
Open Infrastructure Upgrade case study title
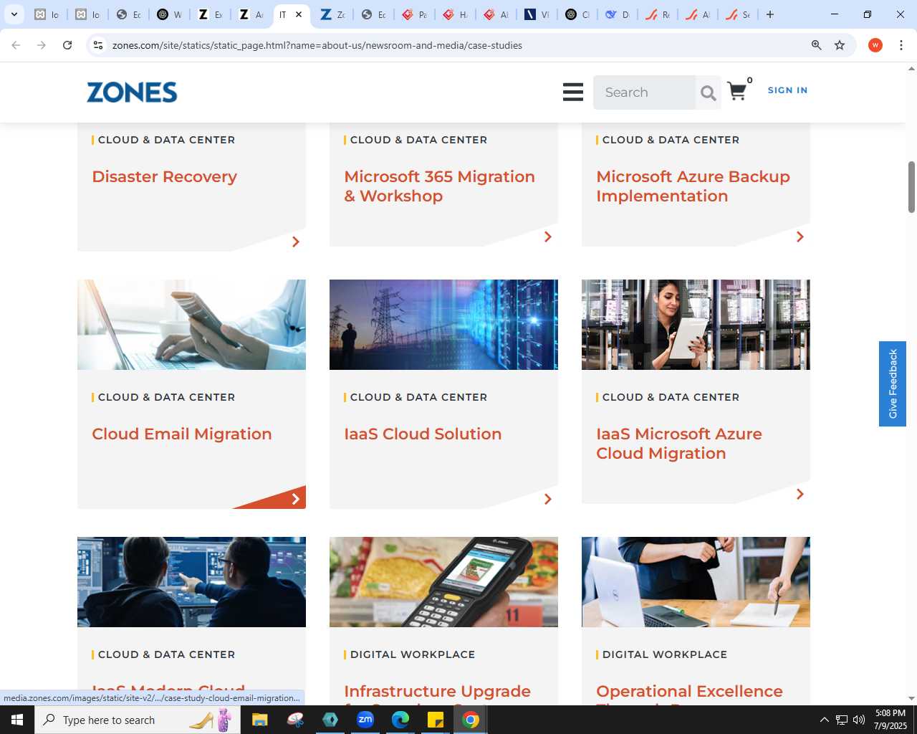tap(437, 691)
